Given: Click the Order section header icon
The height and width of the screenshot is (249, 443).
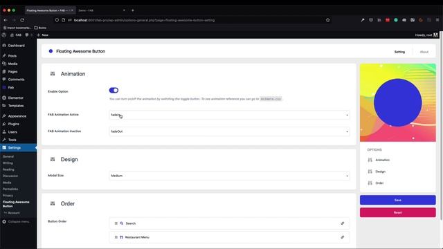Looking at the screenshot, I should coord(53,203).
